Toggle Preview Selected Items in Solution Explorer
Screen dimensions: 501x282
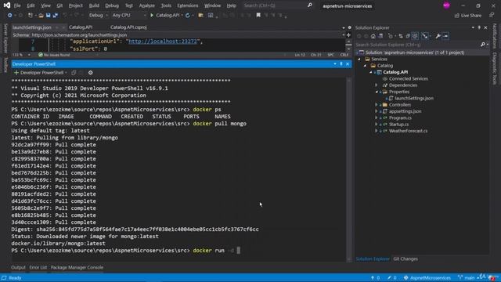[445, 36]
